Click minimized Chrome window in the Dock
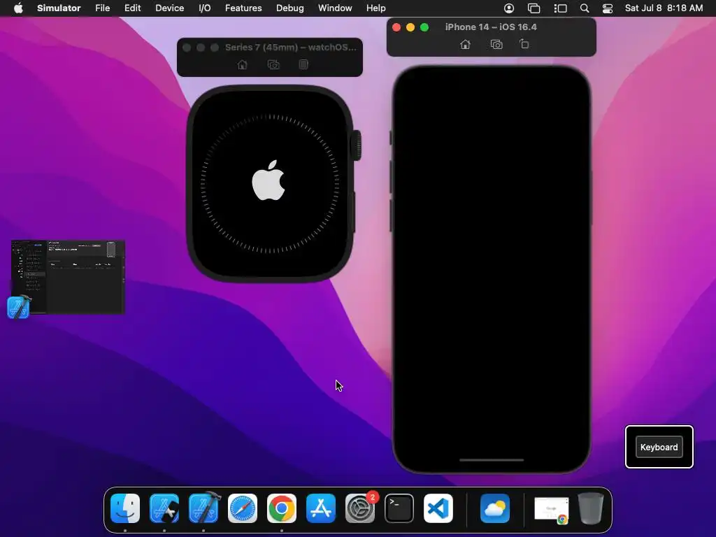 point(552,509)
